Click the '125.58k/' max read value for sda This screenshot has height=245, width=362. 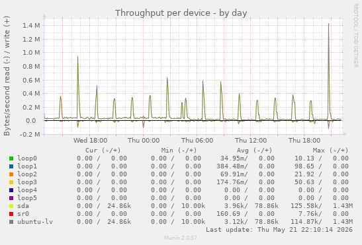(x=306, y=206)
